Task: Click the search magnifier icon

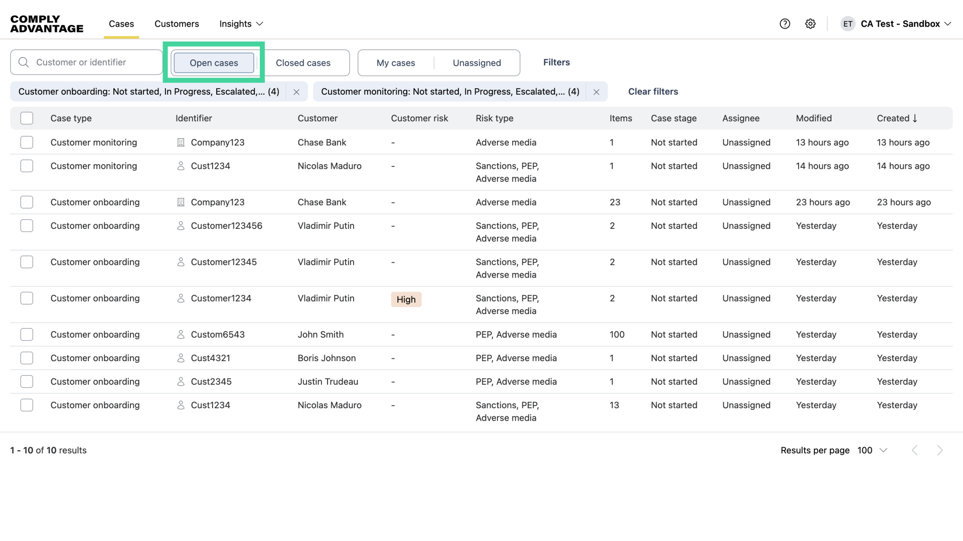Action: pyautogui.click(x=23, y=62)
